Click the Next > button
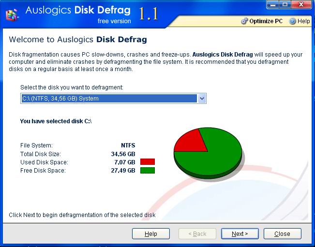The height and width of the screenshot is (247, 315). (240, 234)
